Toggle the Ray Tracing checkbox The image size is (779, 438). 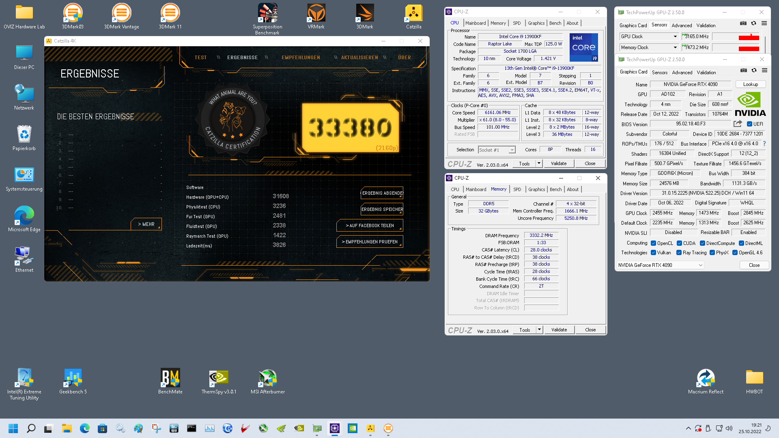click(679, 253)
